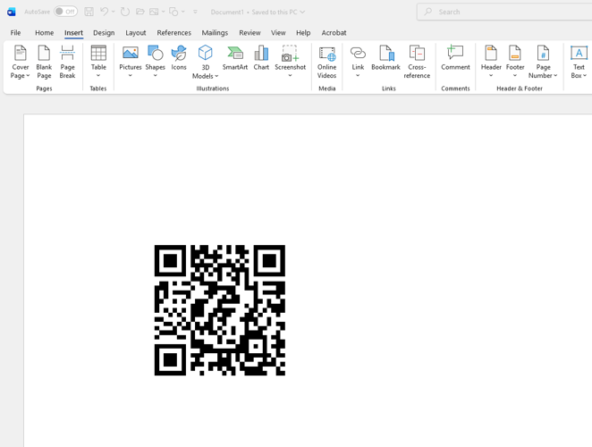
Task: Click the 3D Models button
Action: click(205, 62)
